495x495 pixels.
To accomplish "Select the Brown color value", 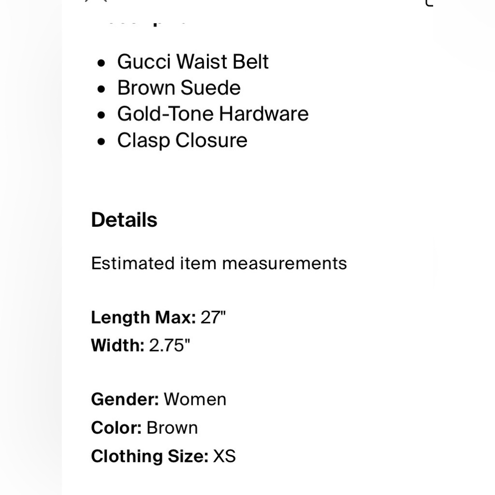I will pos(172,428).
